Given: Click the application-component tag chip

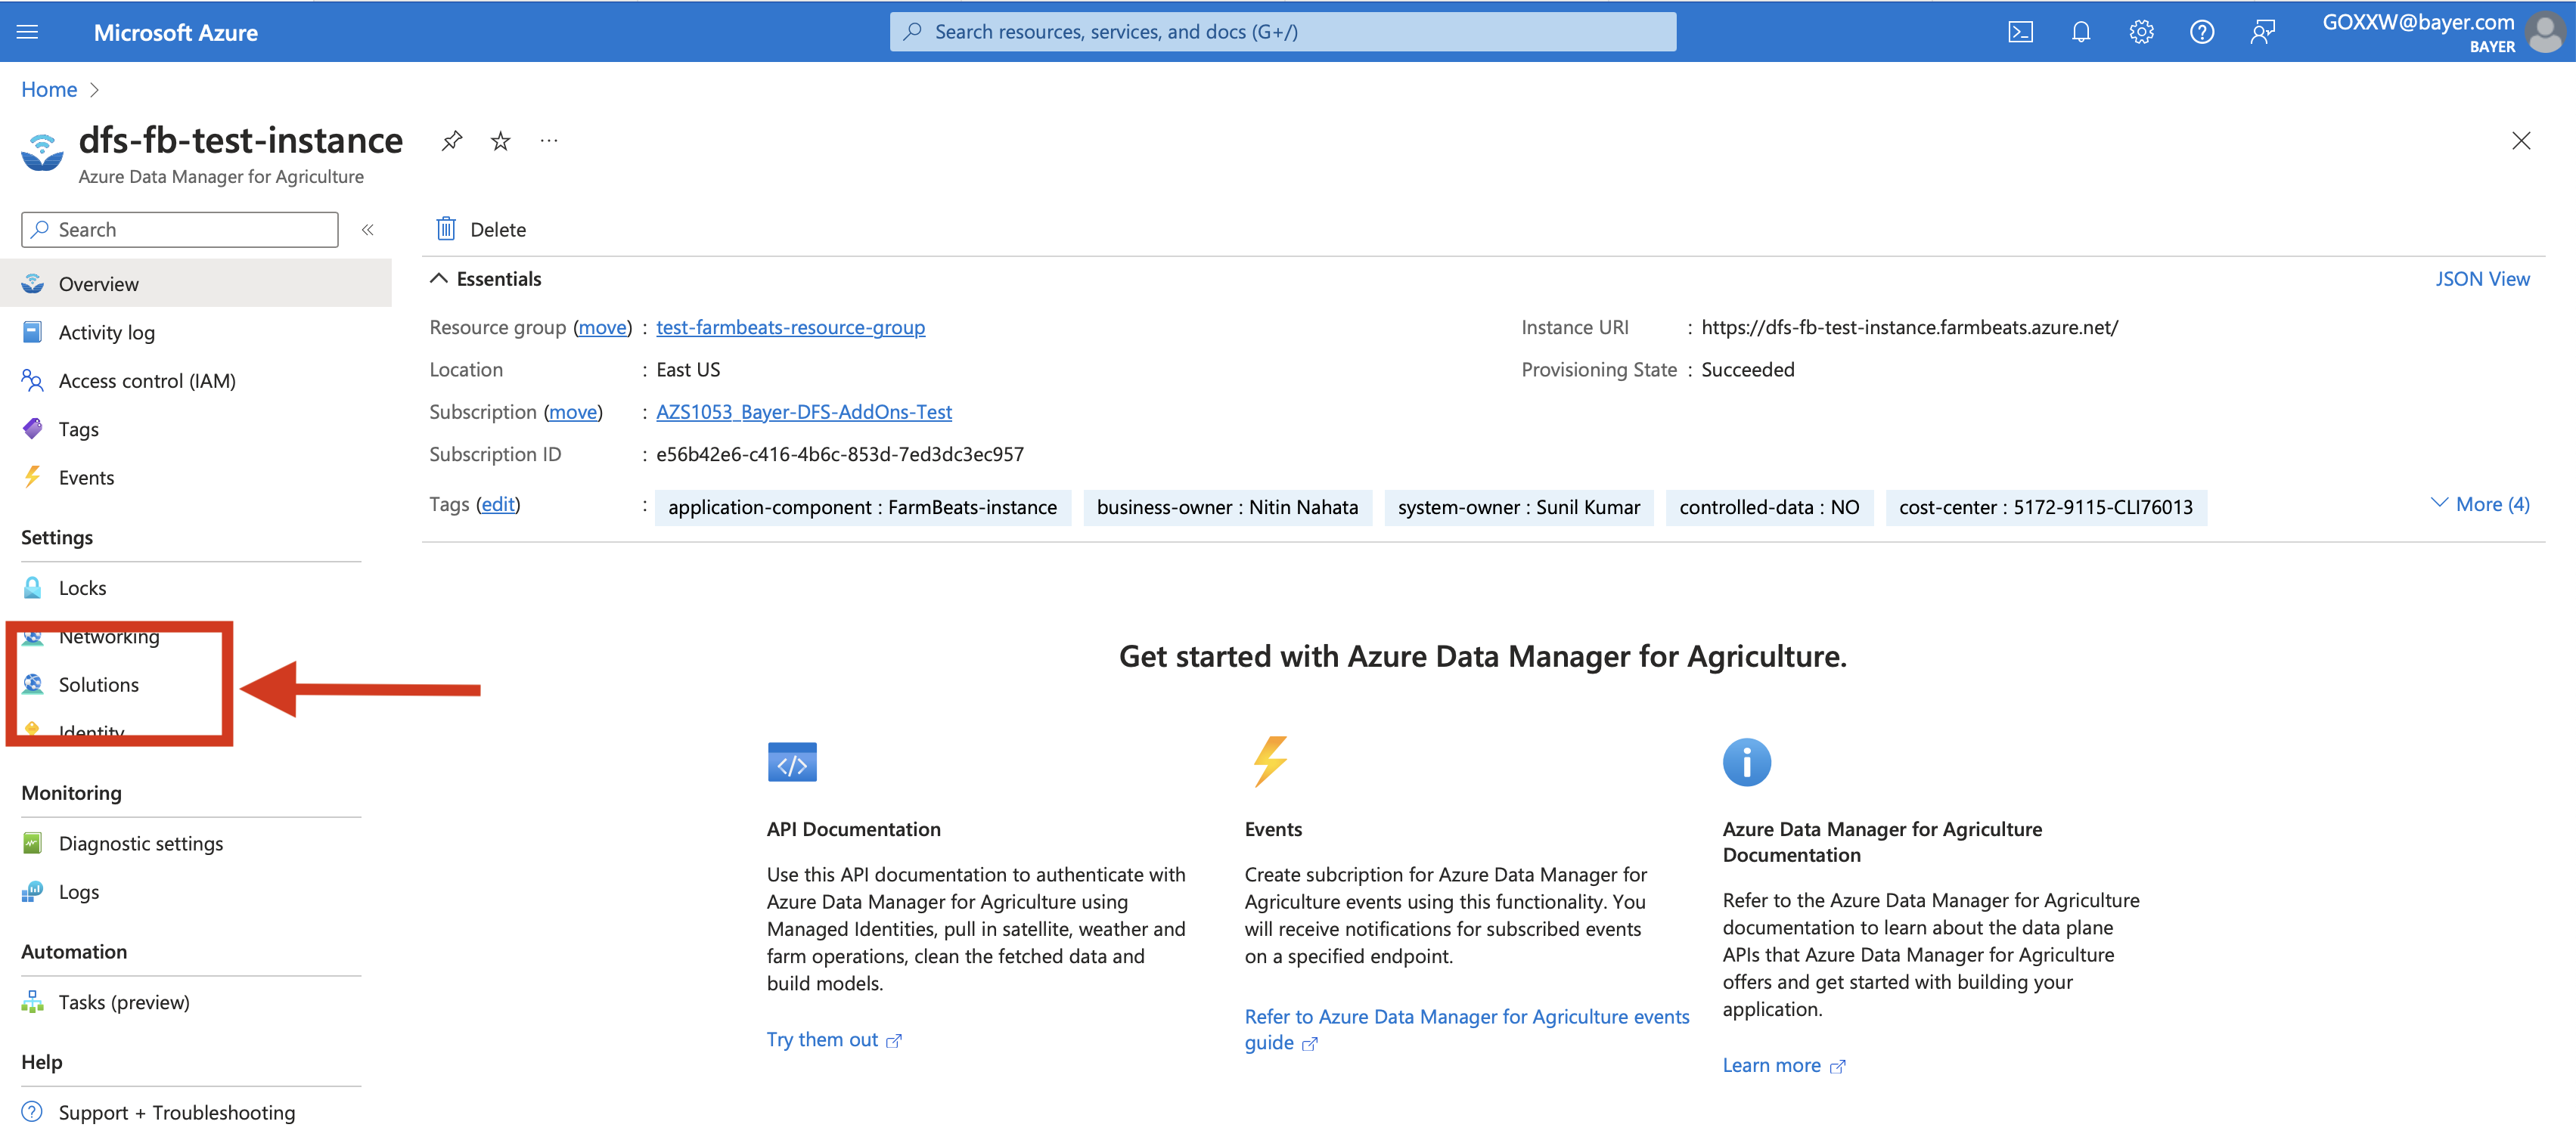Looking at the screenshot, I should [862, 506].
